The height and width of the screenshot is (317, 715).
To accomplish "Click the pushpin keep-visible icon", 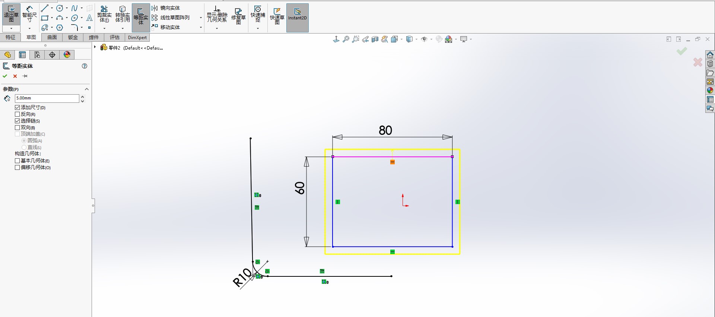I will tap(25, 76).
